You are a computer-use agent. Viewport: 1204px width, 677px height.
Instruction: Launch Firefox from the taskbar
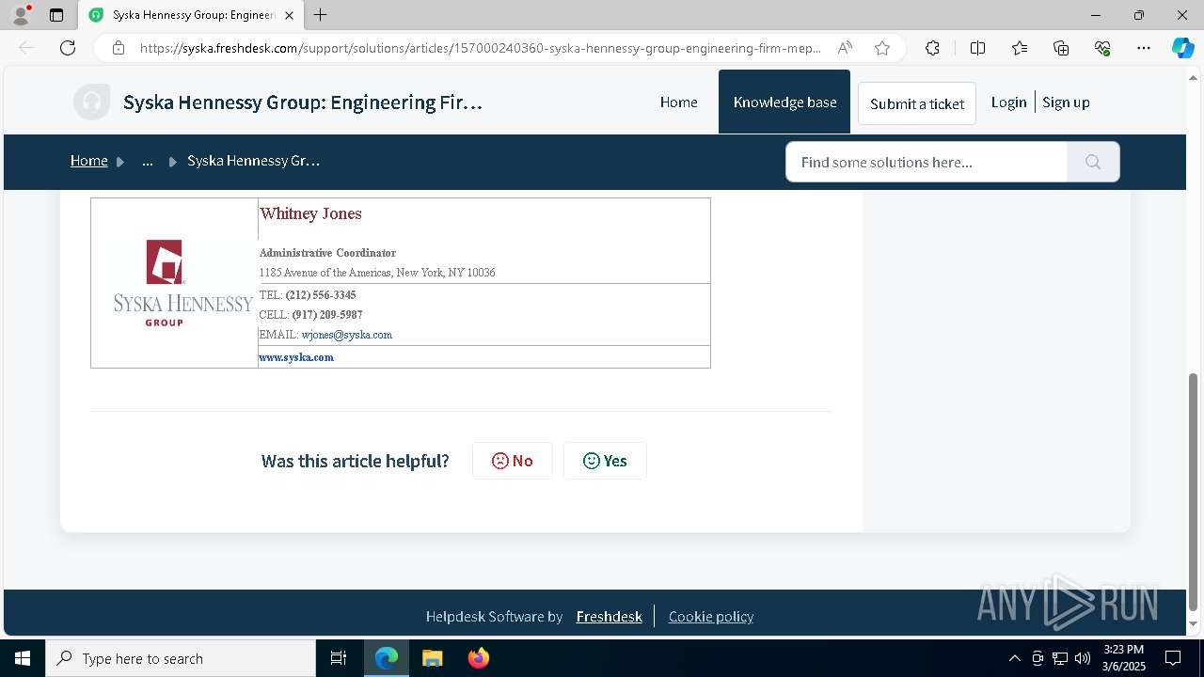point(479,658)
